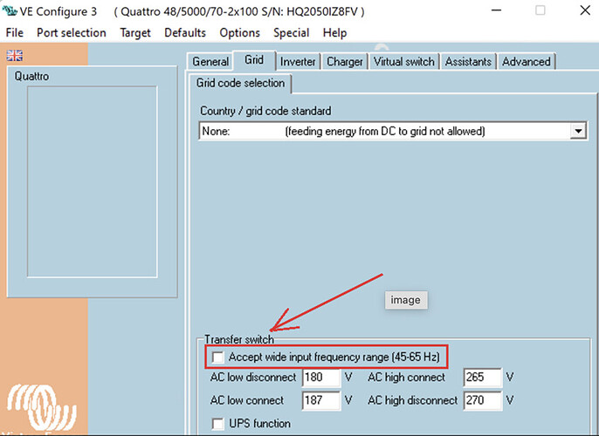Enable Accept wide input frequency range checkbox
The height and width of the screenshot is (436, 599).
coord(217,358)
